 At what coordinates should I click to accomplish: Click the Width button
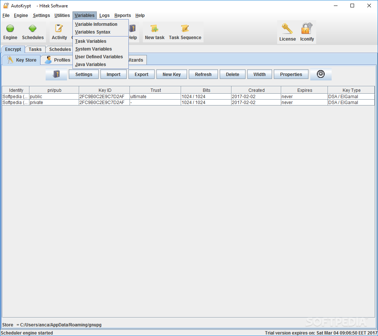(x=259, y=75)
